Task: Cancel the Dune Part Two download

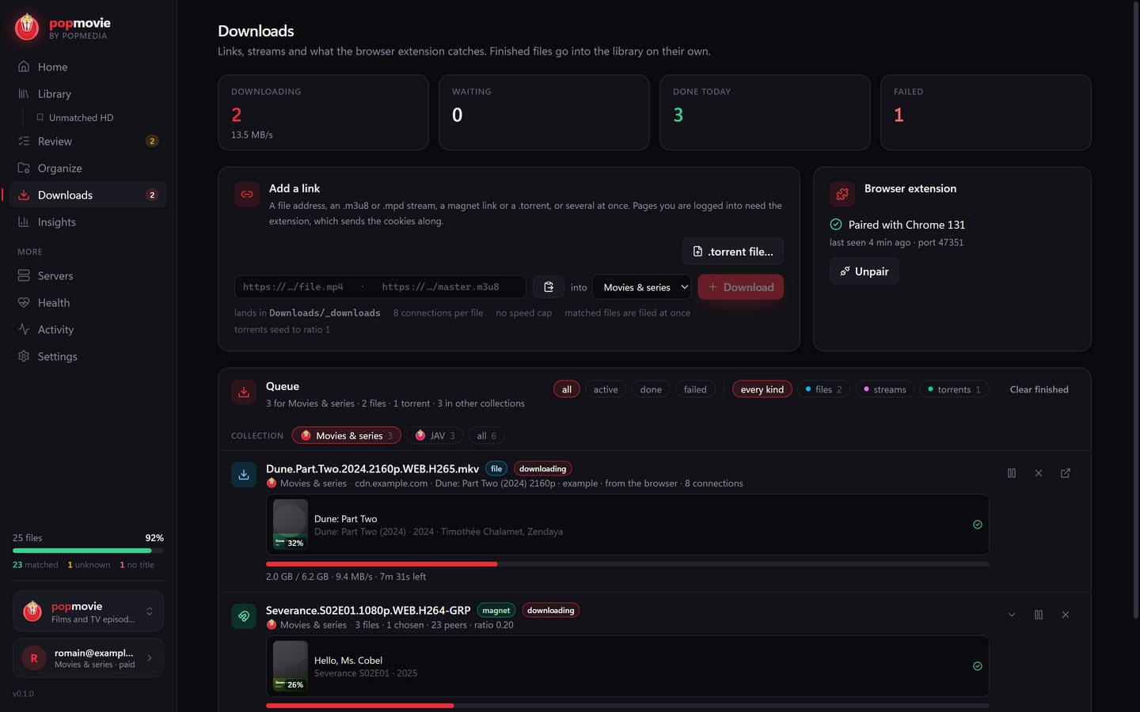Action: [x=1039, y=473]
